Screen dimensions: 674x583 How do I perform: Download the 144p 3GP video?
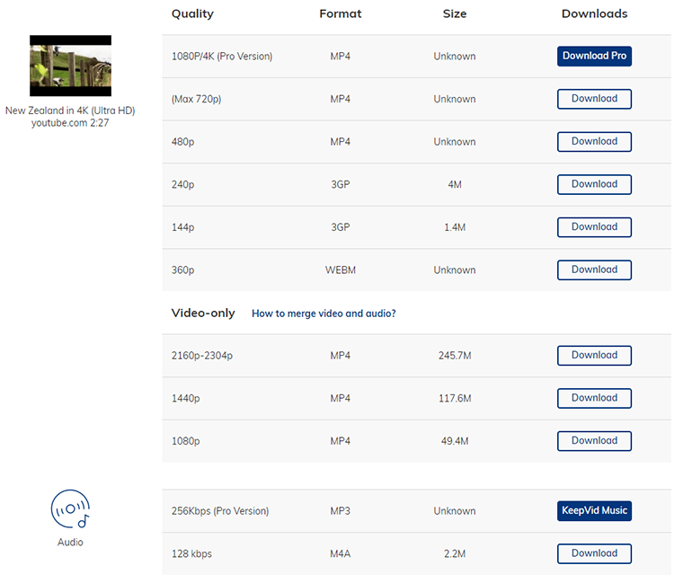(x=594, y=227)
